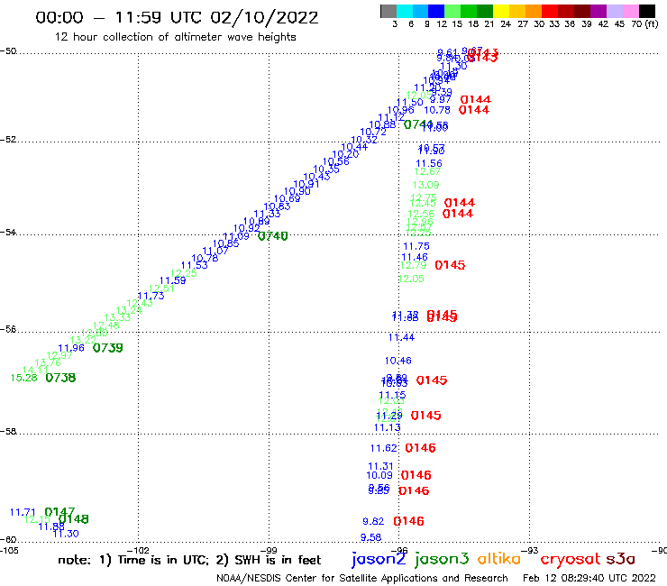
Task: Click the 14.11 wave height value
Action: [35, 370]
